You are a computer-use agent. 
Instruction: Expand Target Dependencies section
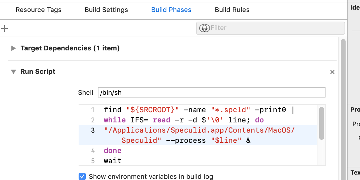coord(13,48)
